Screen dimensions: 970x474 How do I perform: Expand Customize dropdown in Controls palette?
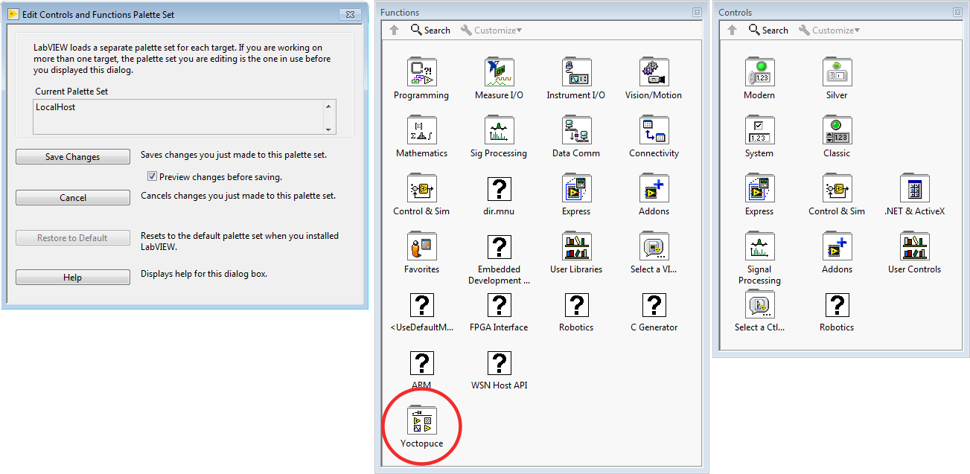point(829,31)
